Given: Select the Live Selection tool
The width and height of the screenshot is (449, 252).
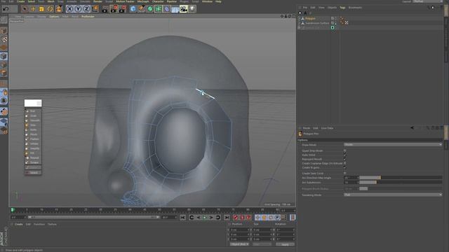Looking at the screenshot, I should (x=25, y=9).
